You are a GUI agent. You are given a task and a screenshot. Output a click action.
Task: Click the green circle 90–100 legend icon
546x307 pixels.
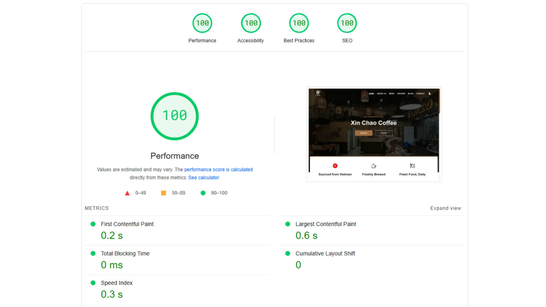203,193
